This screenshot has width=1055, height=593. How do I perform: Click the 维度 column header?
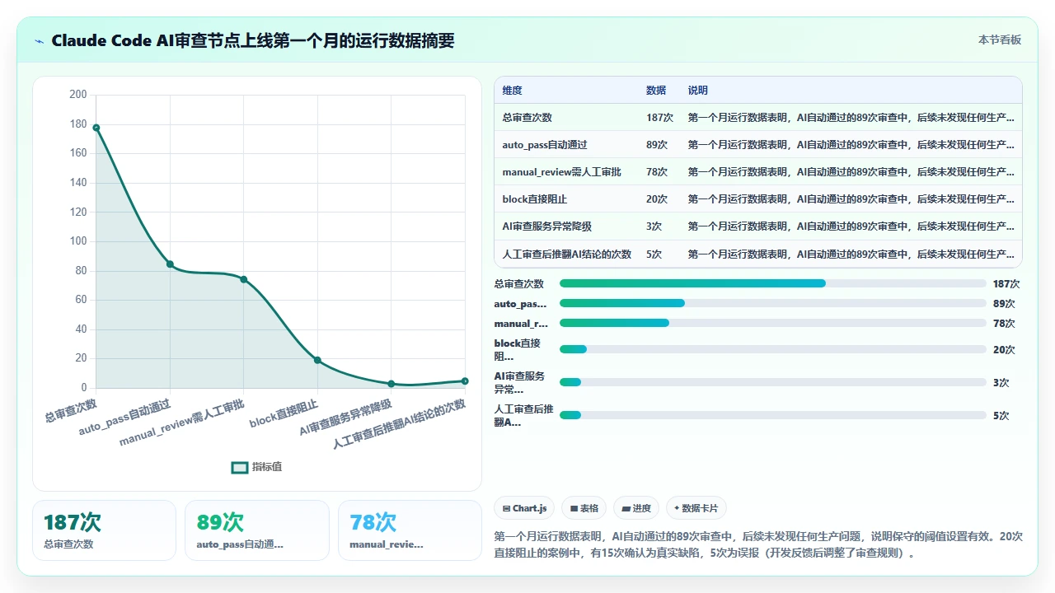coord(512,91)
